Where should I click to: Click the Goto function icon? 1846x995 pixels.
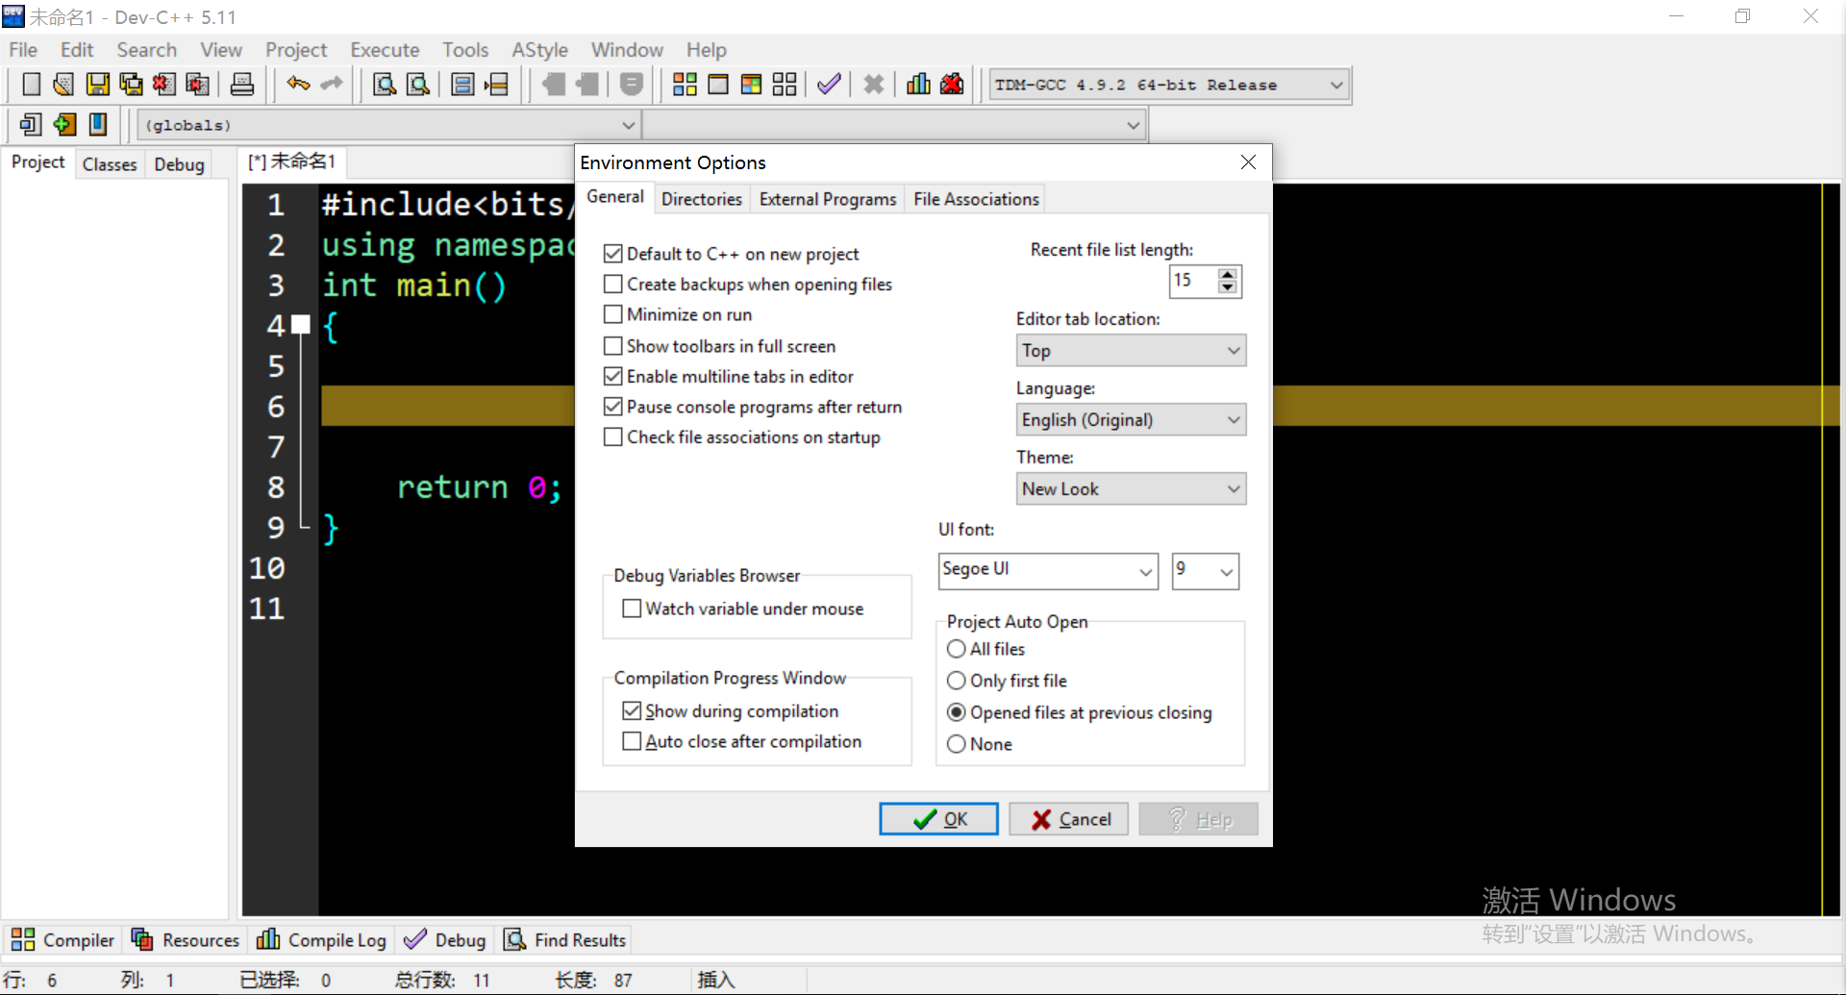tap(462, 85)
